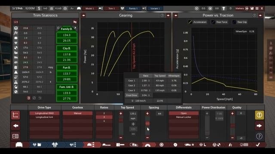This screenshot has width=275, height=154.
Task: Open the test track checkered tab
Action: click(x=244, y=145)
